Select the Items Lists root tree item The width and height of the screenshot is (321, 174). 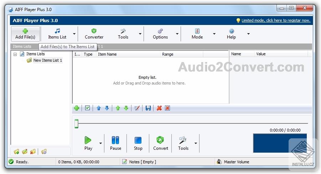tap(35, 54)
